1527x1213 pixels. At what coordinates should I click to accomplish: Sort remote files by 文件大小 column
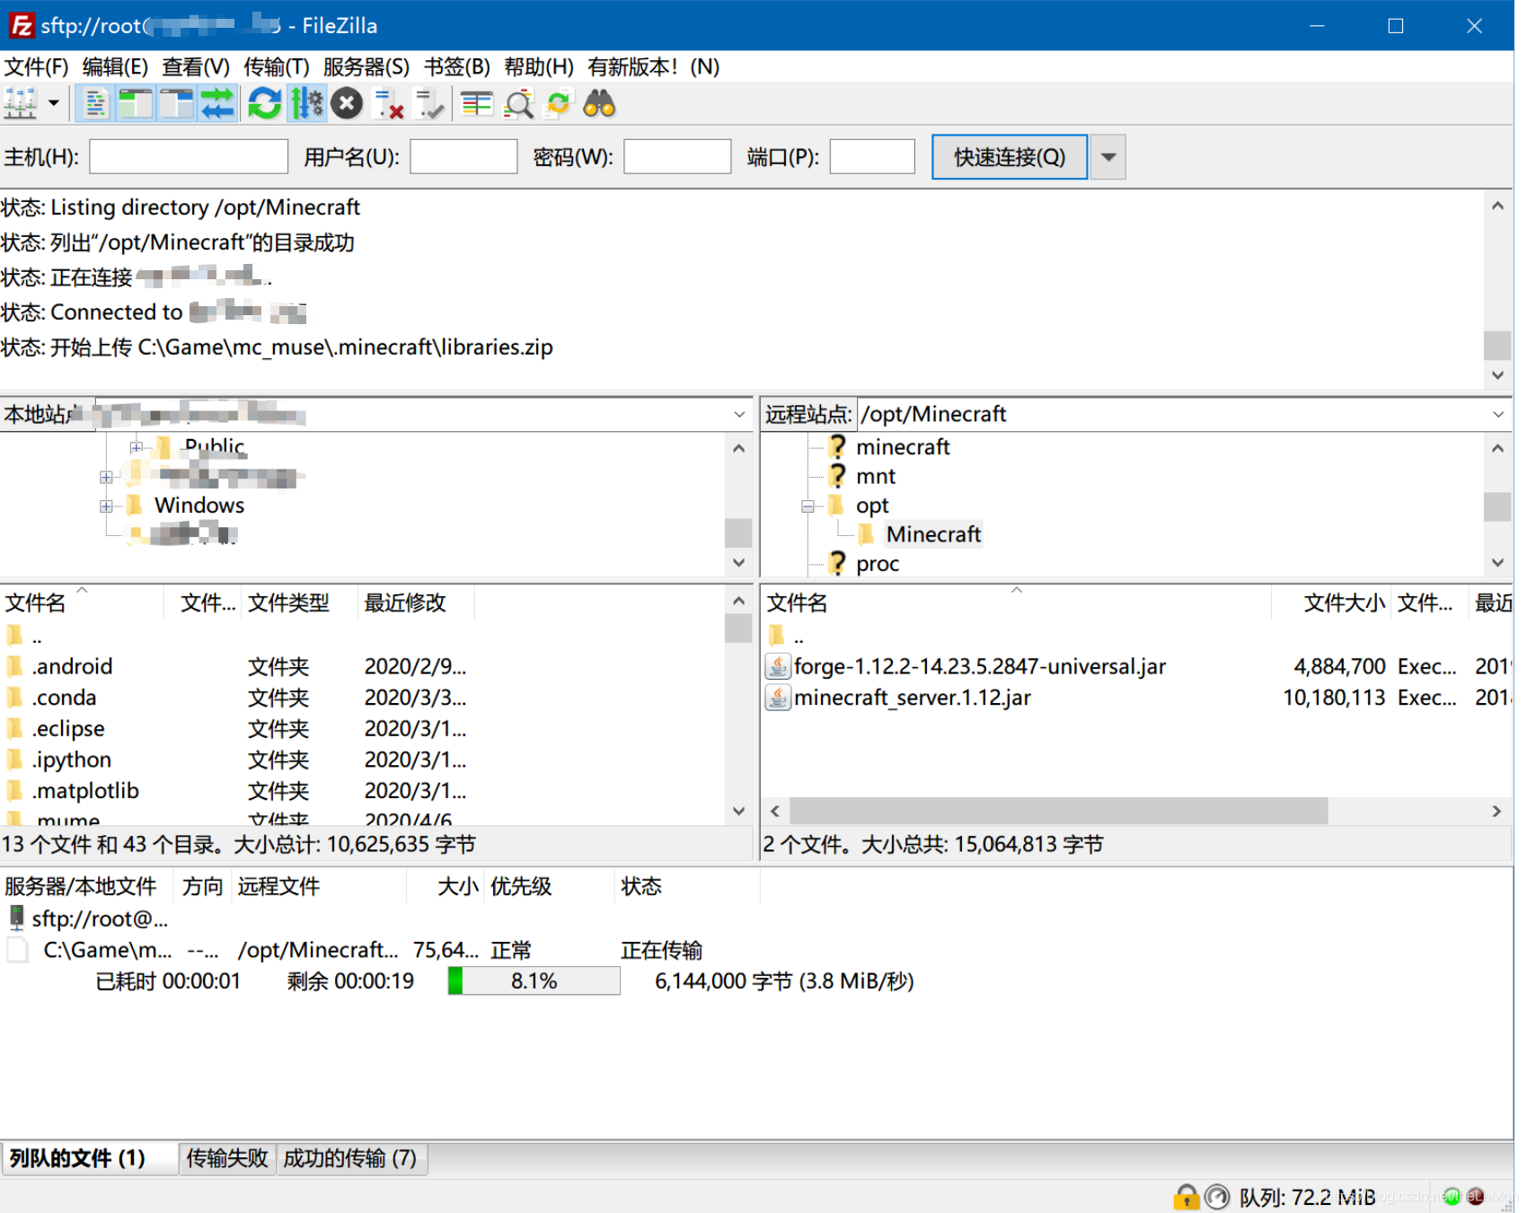pos(1332,602)
